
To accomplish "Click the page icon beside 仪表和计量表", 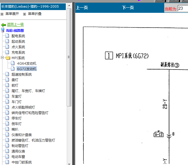I will [7, 135].
